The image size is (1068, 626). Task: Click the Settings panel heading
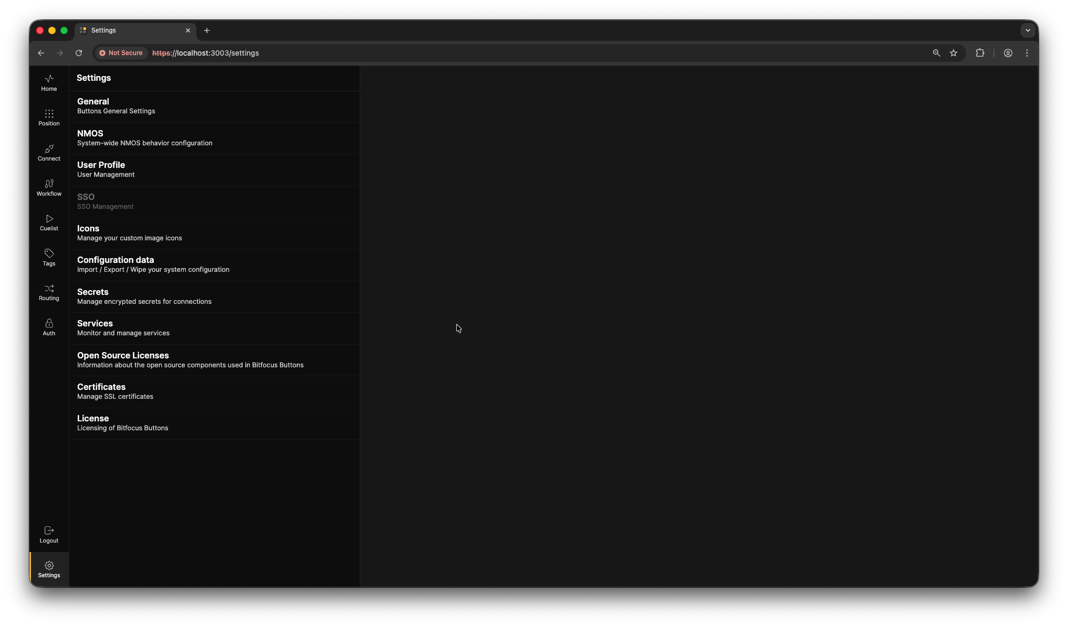[93, 78]
